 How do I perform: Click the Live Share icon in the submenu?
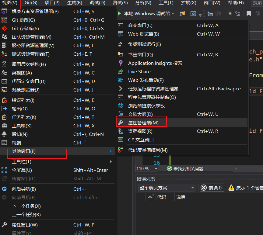tap(120, 72)
